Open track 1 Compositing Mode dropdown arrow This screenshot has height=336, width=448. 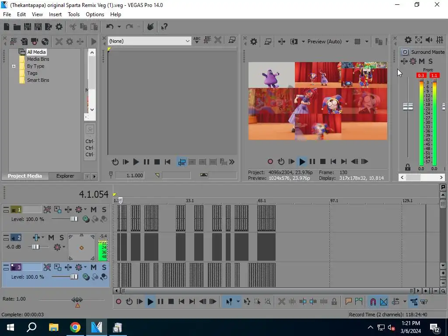(85, 210)
